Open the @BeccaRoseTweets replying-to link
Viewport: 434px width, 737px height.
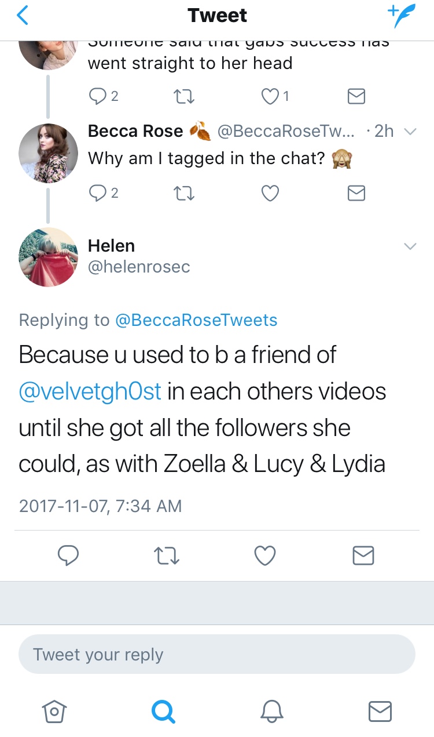[196, 320]
